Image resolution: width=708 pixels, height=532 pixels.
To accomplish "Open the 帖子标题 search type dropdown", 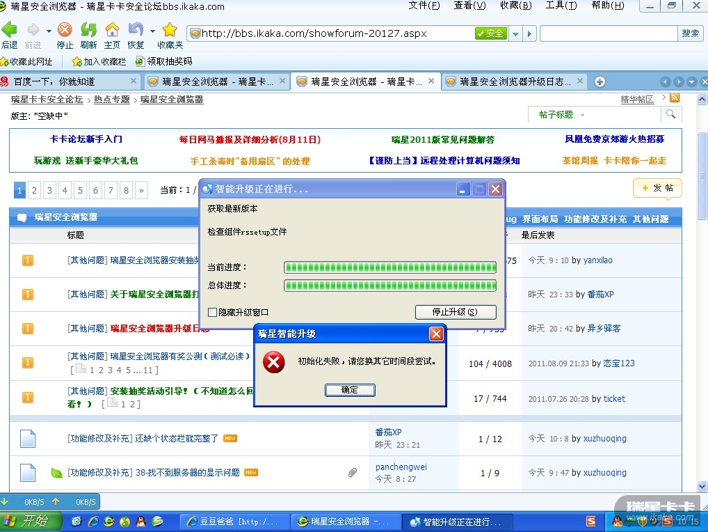I will pos(583,115).
